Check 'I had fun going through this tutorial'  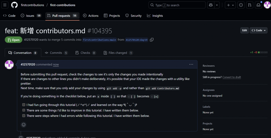[24, 105]
